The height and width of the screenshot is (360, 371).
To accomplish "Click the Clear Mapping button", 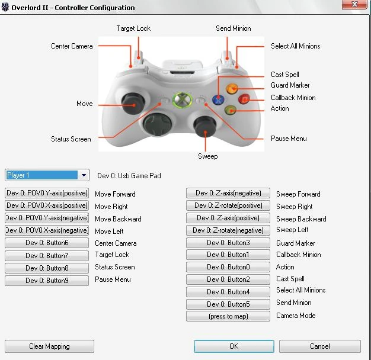I will (49, 346).
